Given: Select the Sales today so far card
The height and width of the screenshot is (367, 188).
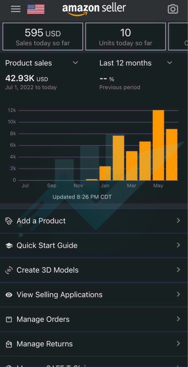Looking at the screenshot, I should pyautogui.click(x=43, y=36).
